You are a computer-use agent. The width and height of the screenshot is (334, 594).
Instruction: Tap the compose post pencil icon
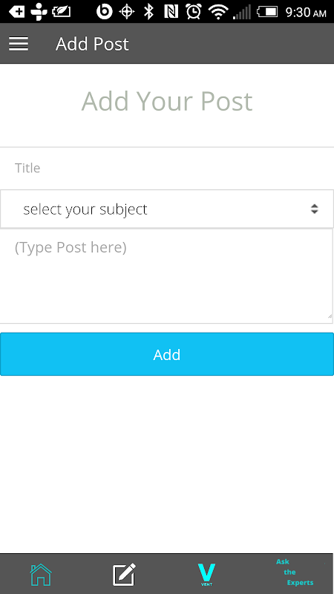point(124,575)
